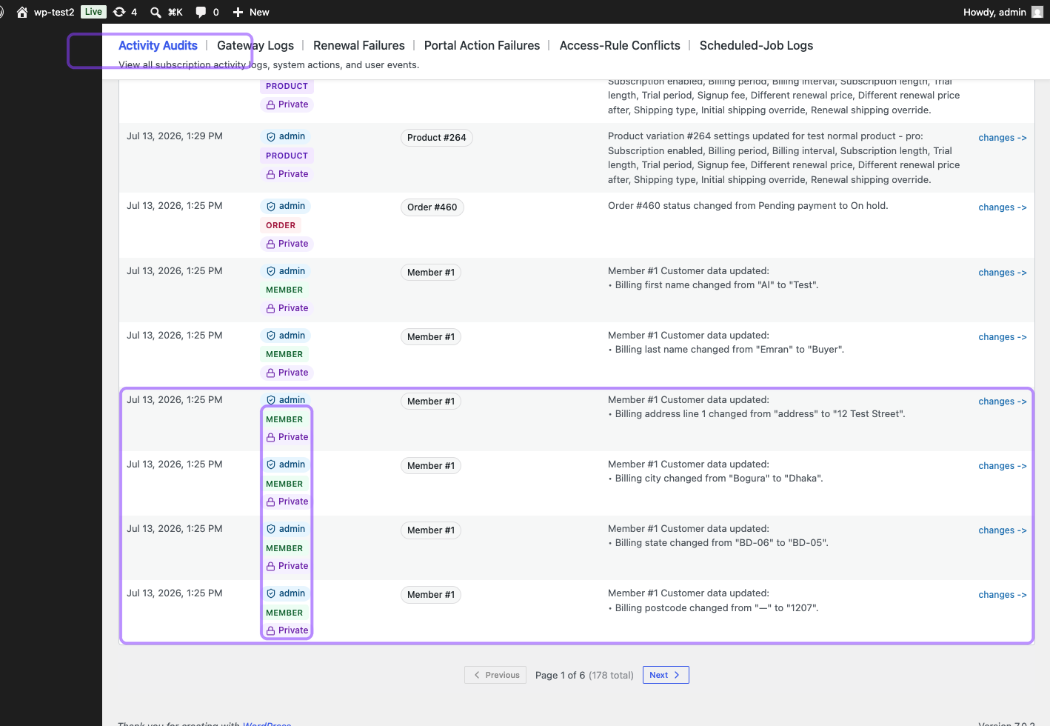Open changes link for billing postcode row
Image resolution: width=1050 pixels, height=726 pixels.
pos(1003,595)
